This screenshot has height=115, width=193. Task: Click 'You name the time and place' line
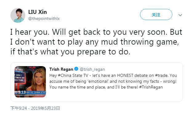[x=106, y=87]
